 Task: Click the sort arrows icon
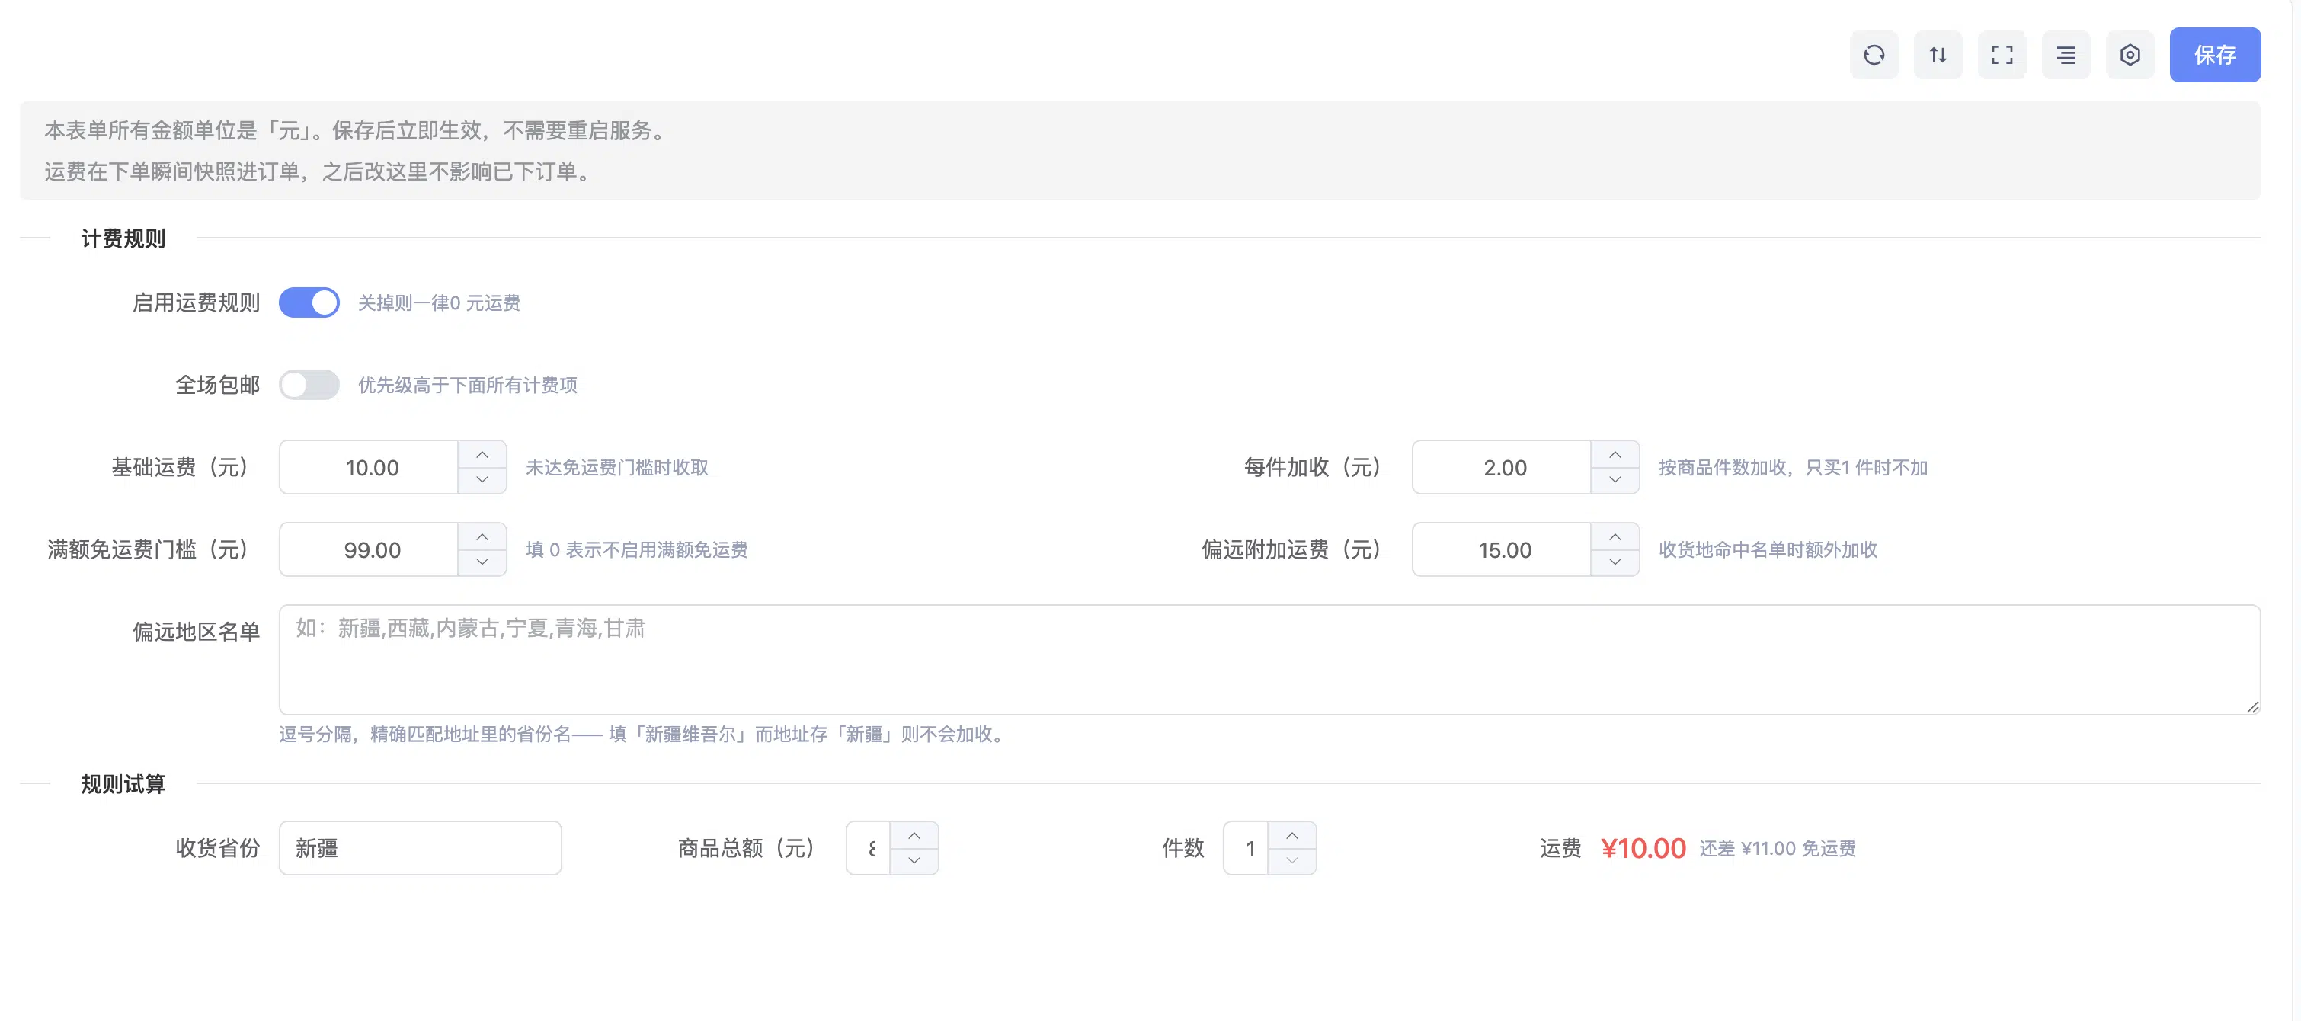[1938, 55]
